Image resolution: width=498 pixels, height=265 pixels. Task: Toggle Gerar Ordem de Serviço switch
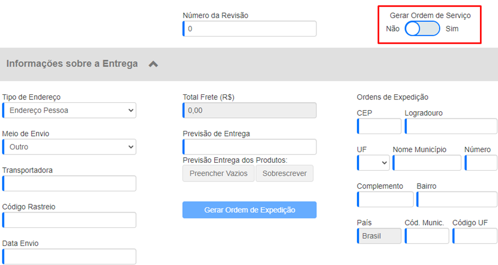(x=422, y=29)
